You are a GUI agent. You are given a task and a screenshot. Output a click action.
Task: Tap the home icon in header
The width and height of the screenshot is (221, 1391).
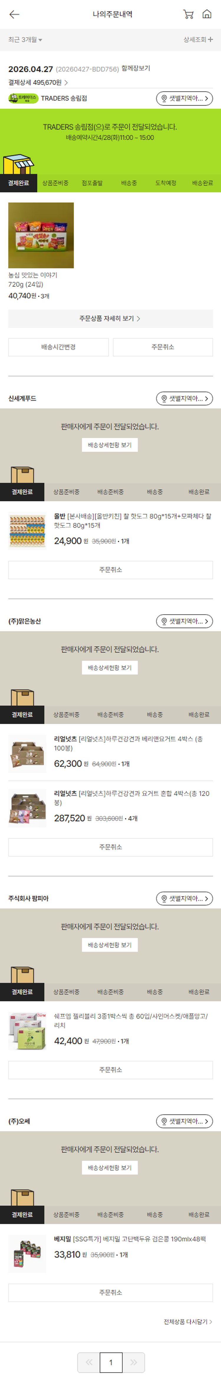coord(207,14)
